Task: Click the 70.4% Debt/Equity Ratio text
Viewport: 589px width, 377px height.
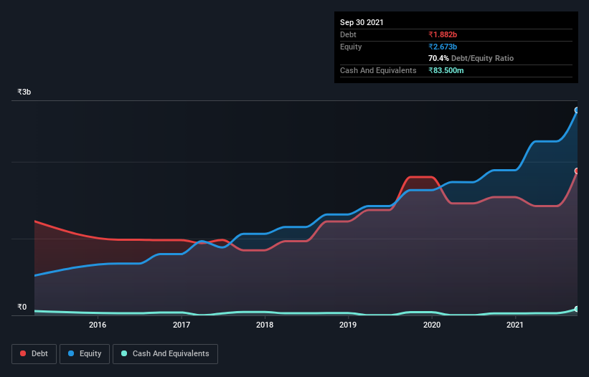Action: pyautogui.click(x=471, y=58)
